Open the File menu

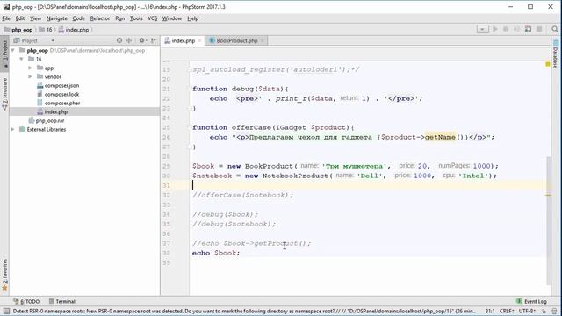6,18
